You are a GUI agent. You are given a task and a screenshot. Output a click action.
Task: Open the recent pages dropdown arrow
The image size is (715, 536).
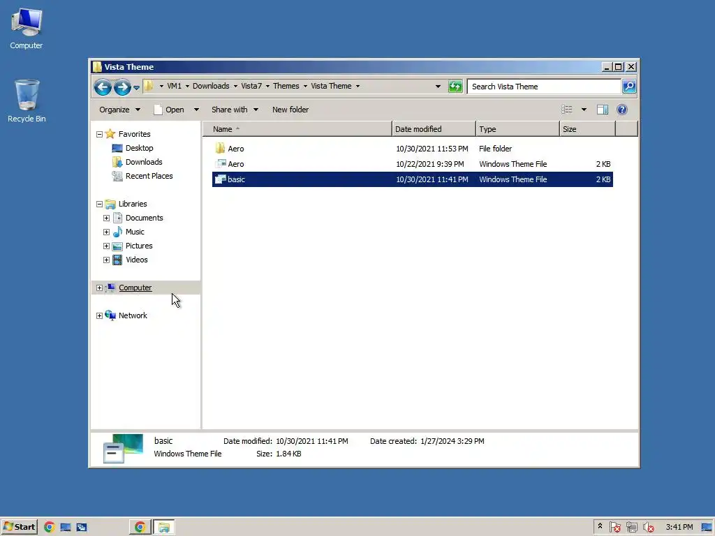coord(136,87)
